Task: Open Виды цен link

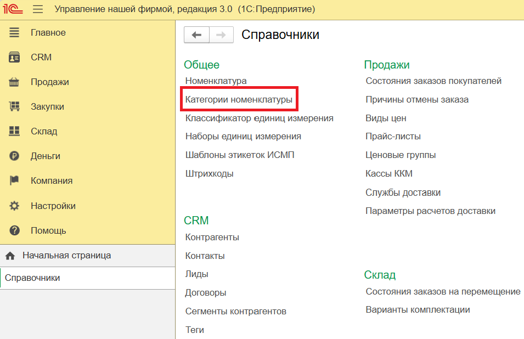Action: click(x=386, y=118)
